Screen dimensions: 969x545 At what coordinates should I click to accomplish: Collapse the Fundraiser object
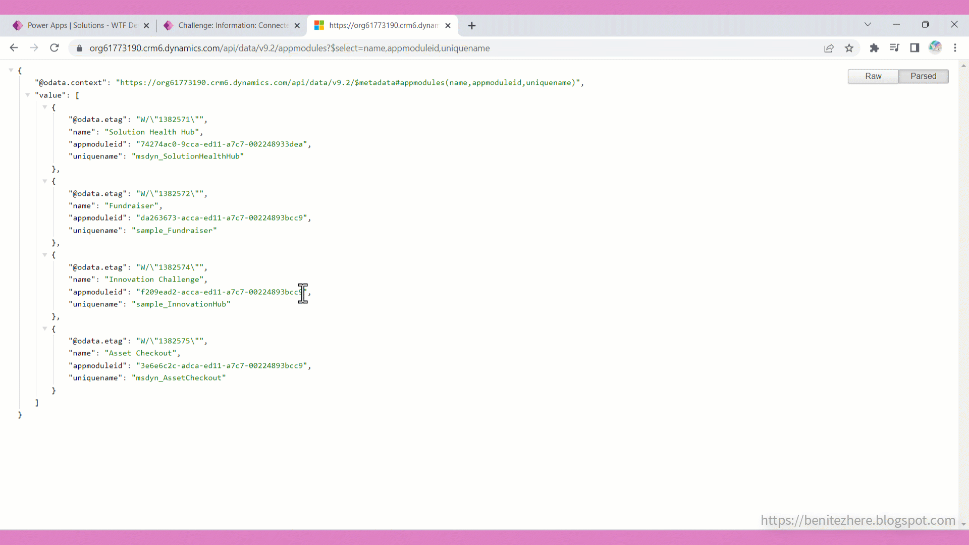pyautogui.click(x=45, y=181)
